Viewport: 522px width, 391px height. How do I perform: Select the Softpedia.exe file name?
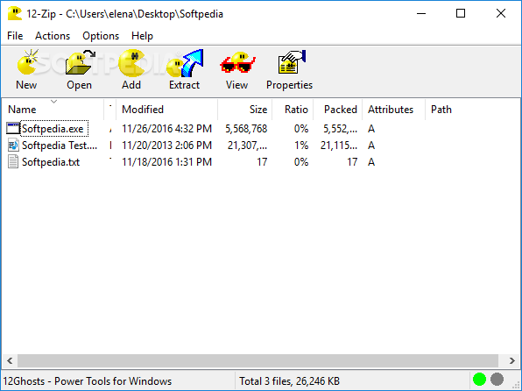[x=53, y=129]
